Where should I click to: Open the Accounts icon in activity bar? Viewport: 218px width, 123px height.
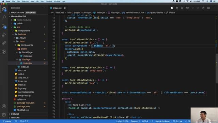click(4, 106)
